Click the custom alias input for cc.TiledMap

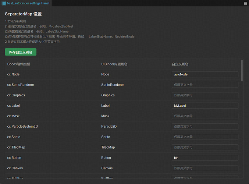[x=205, y=147]
